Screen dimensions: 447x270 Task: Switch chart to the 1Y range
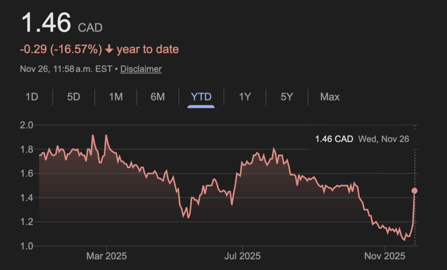pyautogui.click(x=245, y=97)
